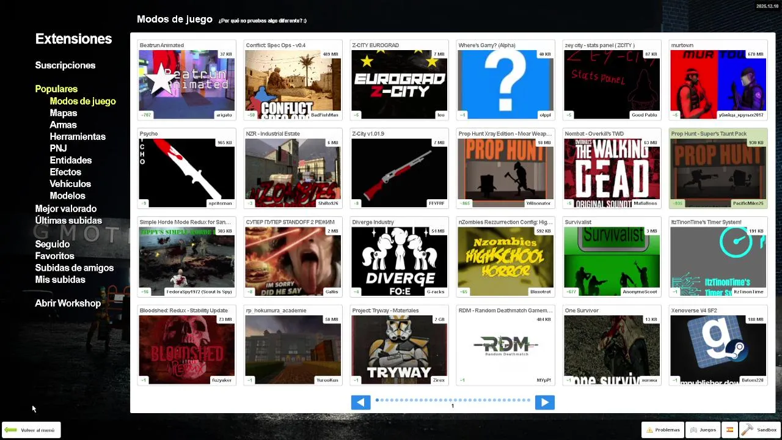Open the murtown addon thumbnail
This screenshot has height=440, width=782.
click(x=718, y=84)
